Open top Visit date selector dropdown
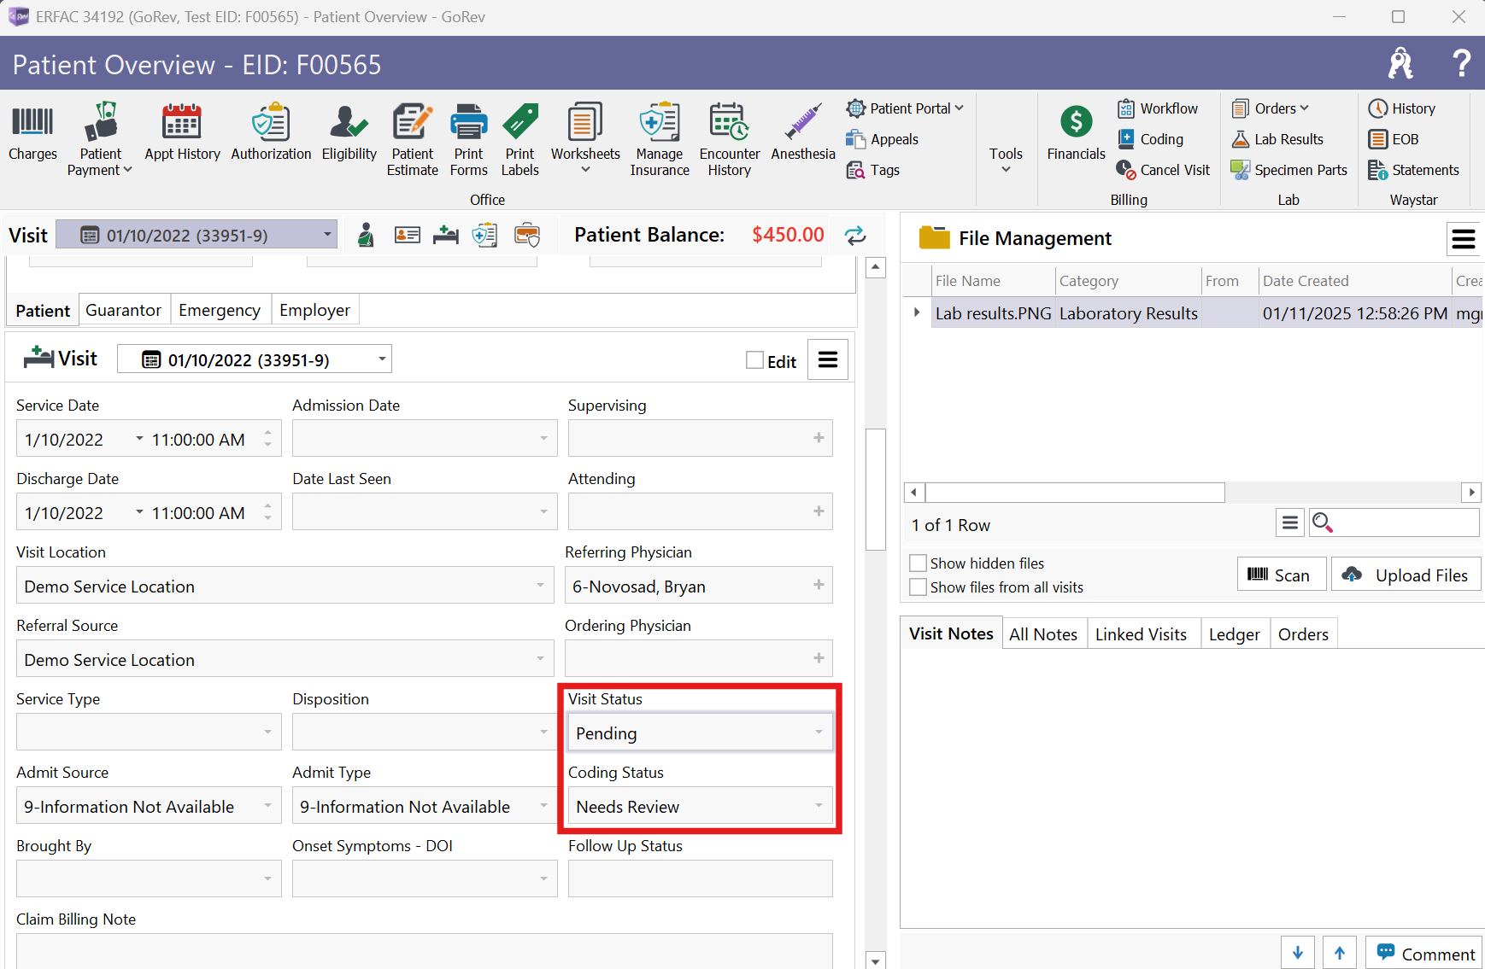This screenshot has width=1485, height=969. pos(326,235)
